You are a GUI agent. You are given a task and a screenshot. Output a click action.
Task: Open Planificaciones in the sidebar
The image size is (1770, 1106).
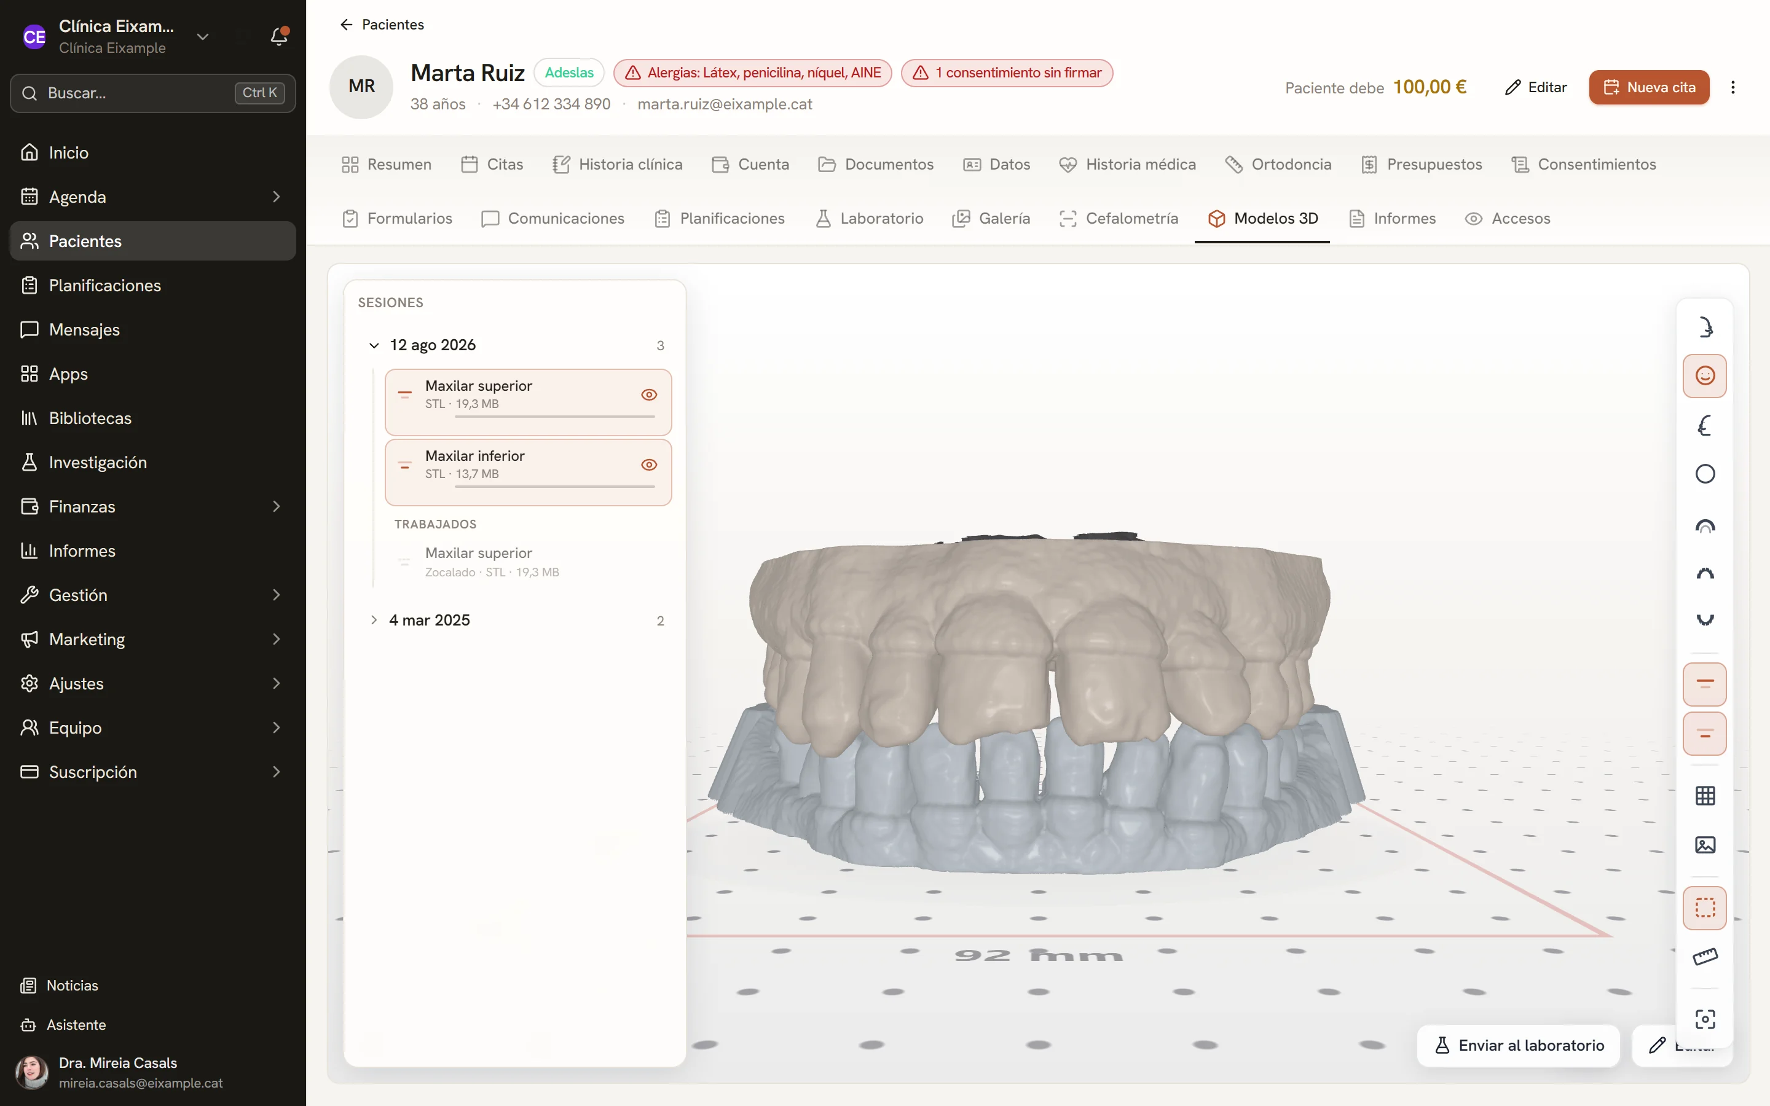pos(153,285)
